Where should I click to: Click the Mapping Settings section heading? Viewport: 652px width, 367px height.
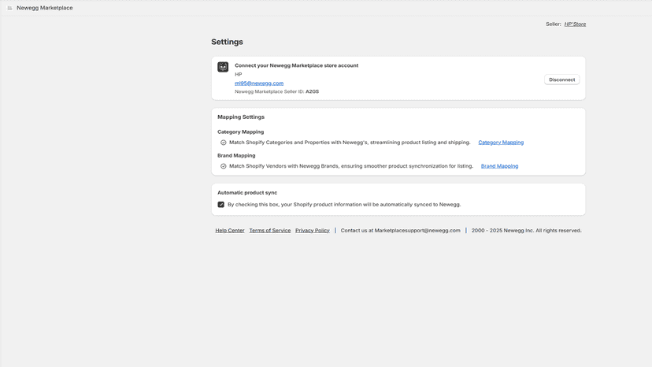pos(241,117)
